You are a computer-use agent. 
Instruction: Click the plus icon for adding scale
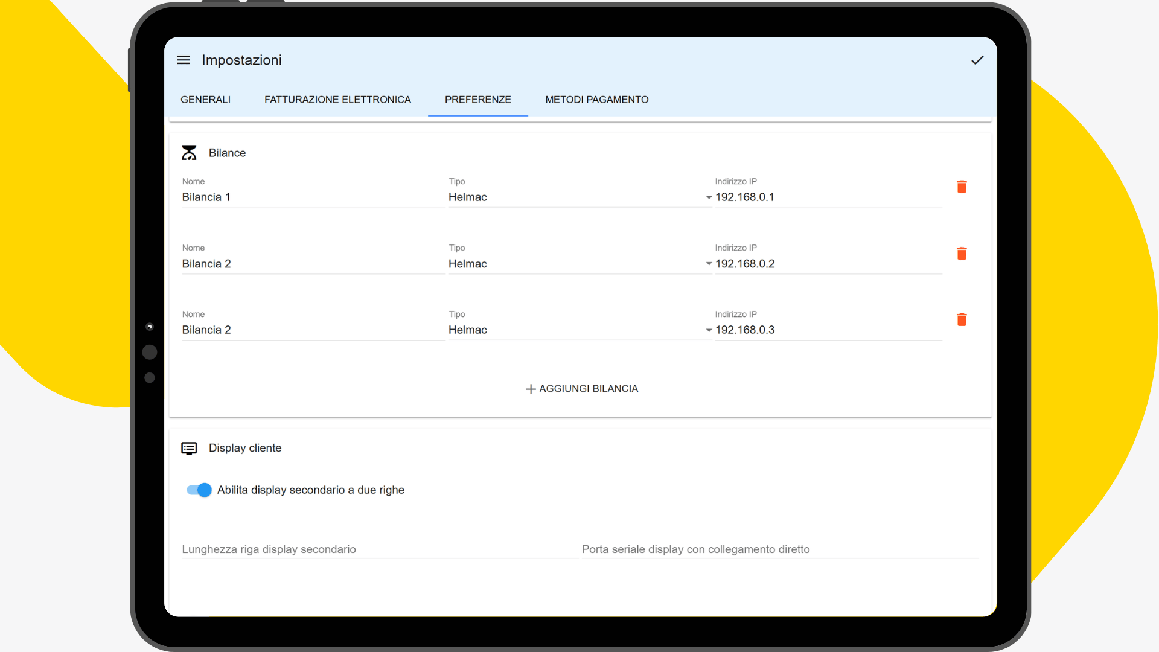click(531, 389)
